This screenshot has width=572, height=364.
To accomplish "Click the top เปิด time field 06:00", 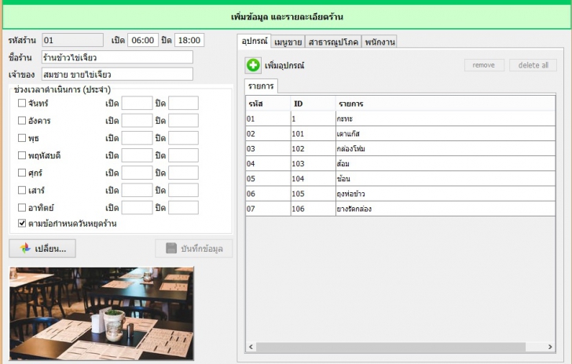I will pos(143,40).
